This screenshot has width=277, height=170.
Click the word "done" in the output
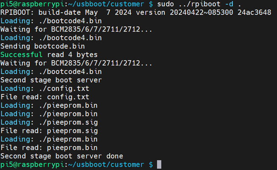tap(114, 156)
